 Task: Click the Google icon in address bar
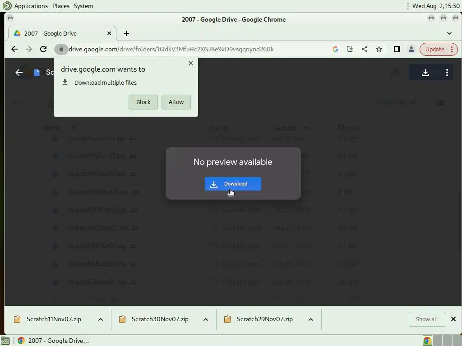click(x=335, y=49)
